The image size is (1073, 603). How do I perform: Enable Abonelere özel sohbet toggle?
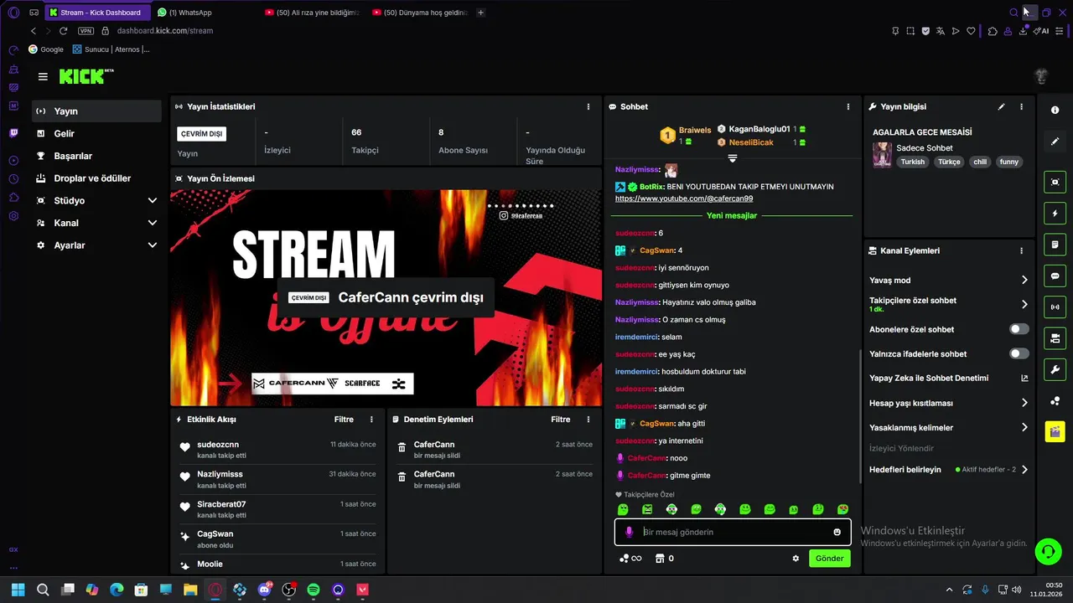pos(1019,329)
